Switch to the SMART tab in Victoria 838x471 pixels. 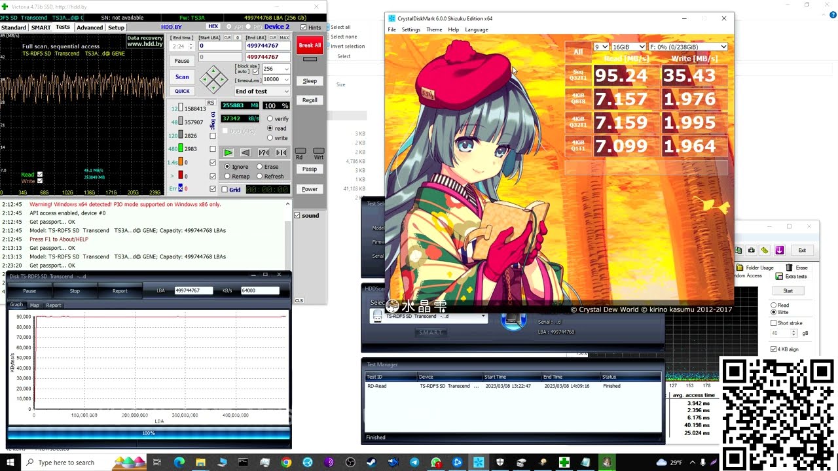pyautogui.click(x=41, y=27)
